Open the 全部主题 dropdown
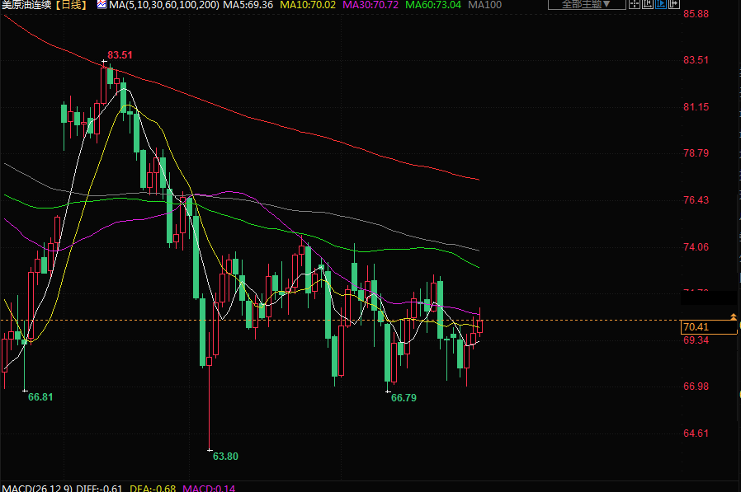Viewport: 741px width, 492px height. [585, 4]
